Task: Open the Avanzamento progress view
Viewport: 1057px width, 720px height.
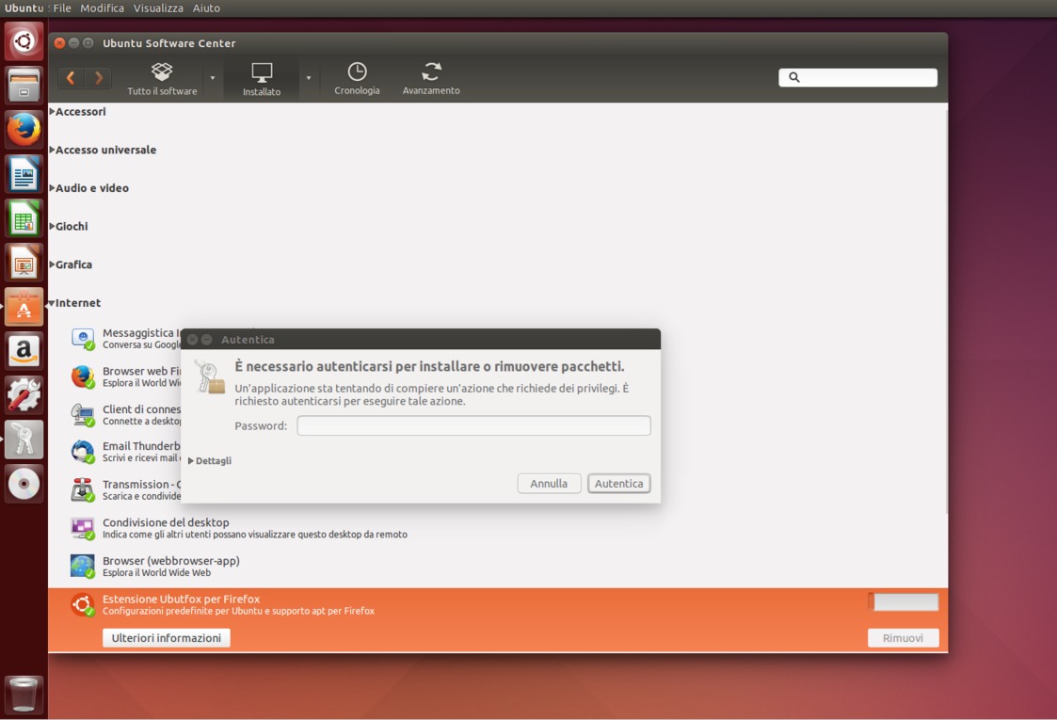Action: [431, 80]
